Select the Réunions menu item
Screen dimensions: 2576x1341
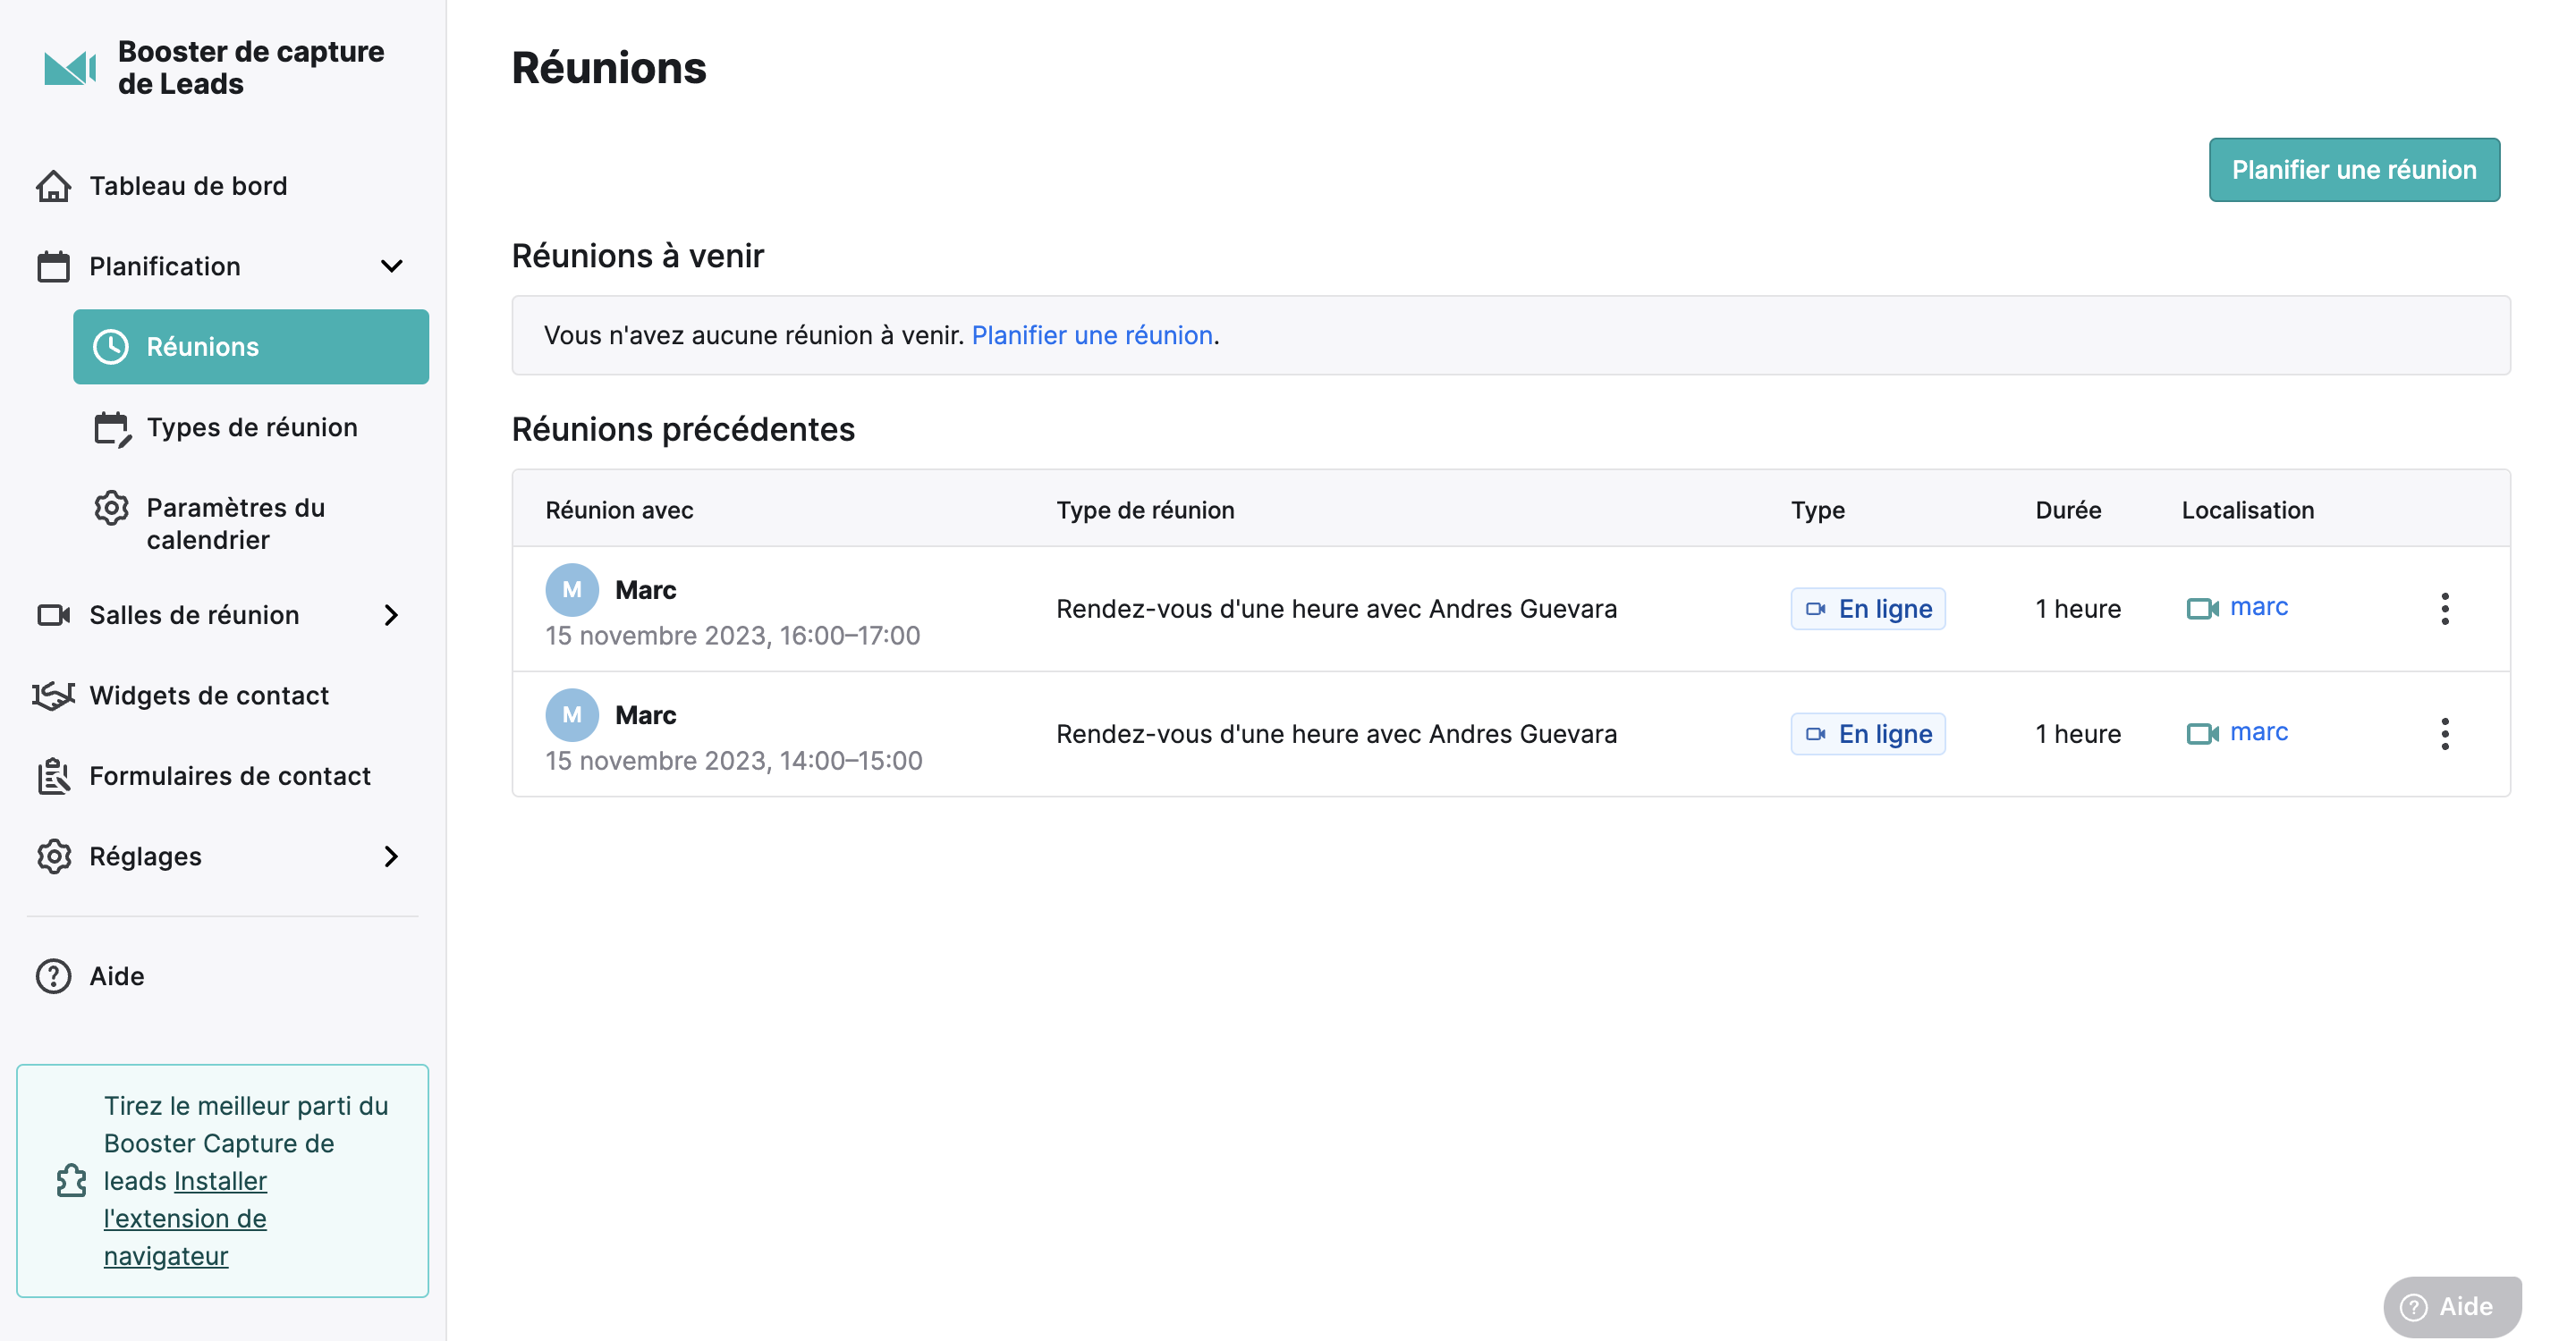click(251, 347)
